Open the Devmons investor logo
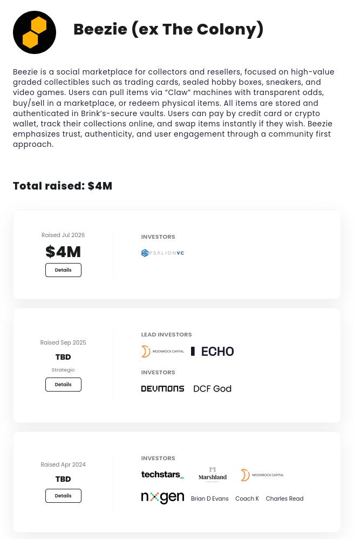This screenshot has height=539, width=354. click(x=163, y=388)
